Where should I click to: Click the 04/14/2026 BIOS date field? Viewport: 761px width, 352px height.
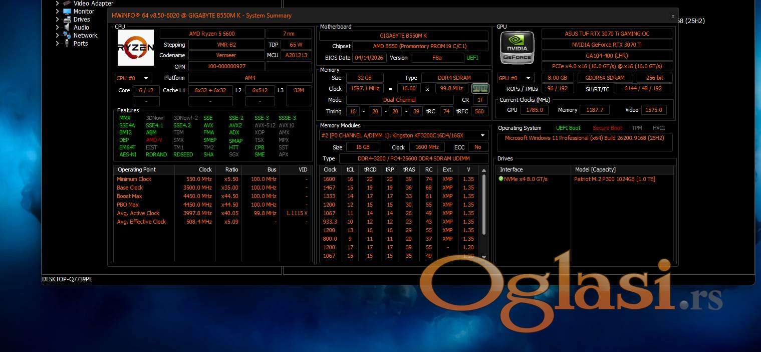point(369,58)
